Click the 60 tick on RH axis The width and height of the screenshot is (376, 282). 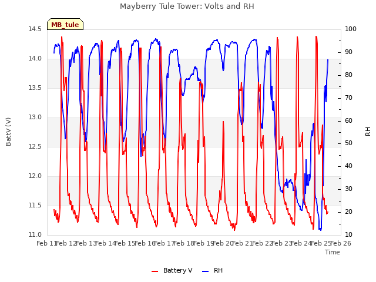point(348,120)
